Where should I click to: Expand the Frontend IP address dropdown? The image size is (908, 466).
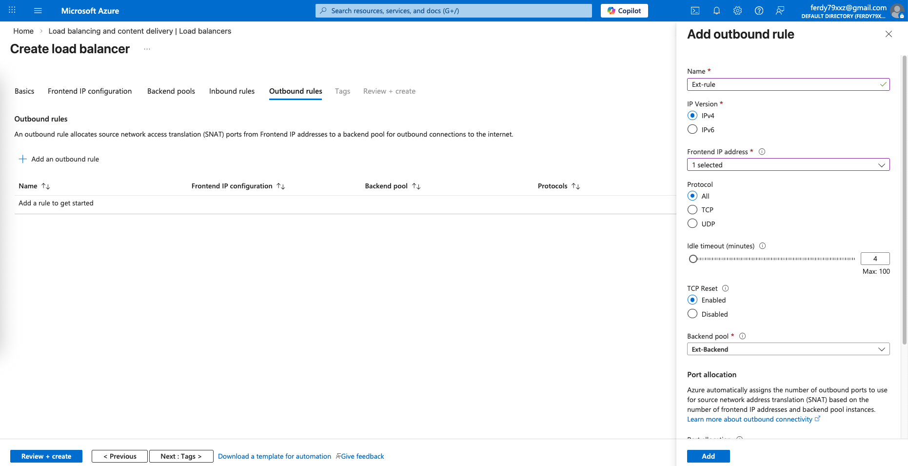pos(788,165)
